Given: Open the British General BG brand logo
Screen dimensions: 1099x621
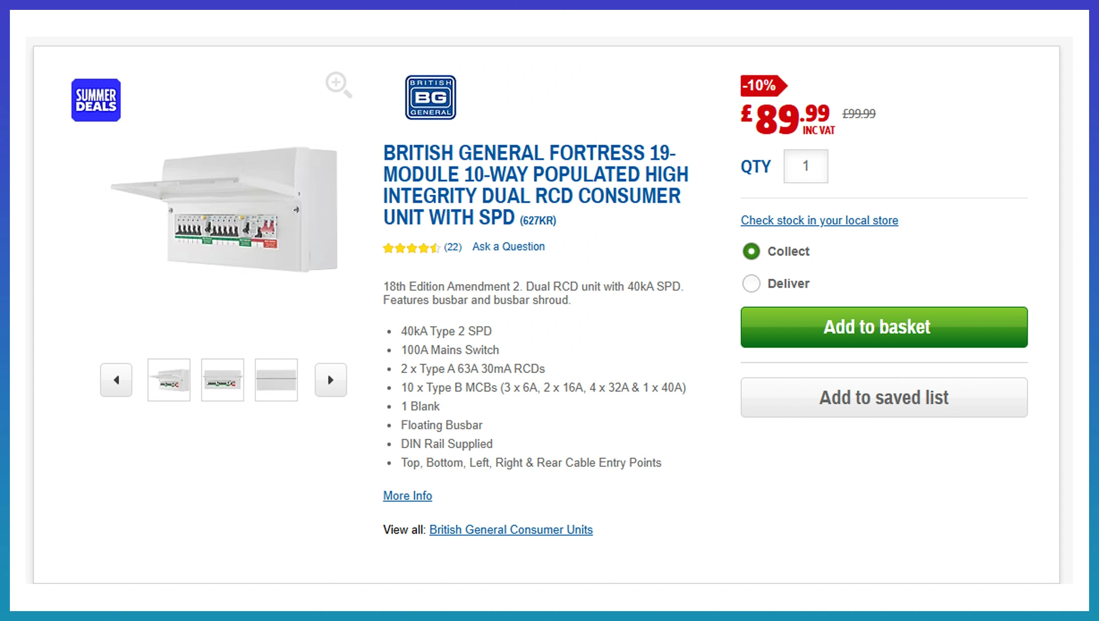Looking at the screenshot, I should pyautogui.click(x=431, y=97).
